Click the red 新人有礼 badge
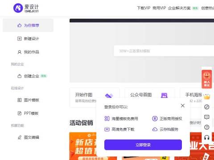214x160 pixels. [x=207, y=79]
